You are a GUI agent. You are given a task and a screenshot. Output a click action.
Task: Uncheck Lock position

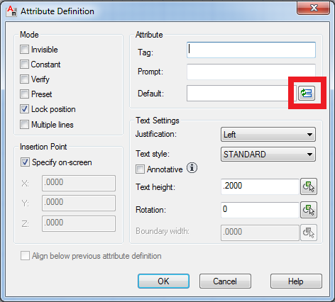tap(24, 109)
